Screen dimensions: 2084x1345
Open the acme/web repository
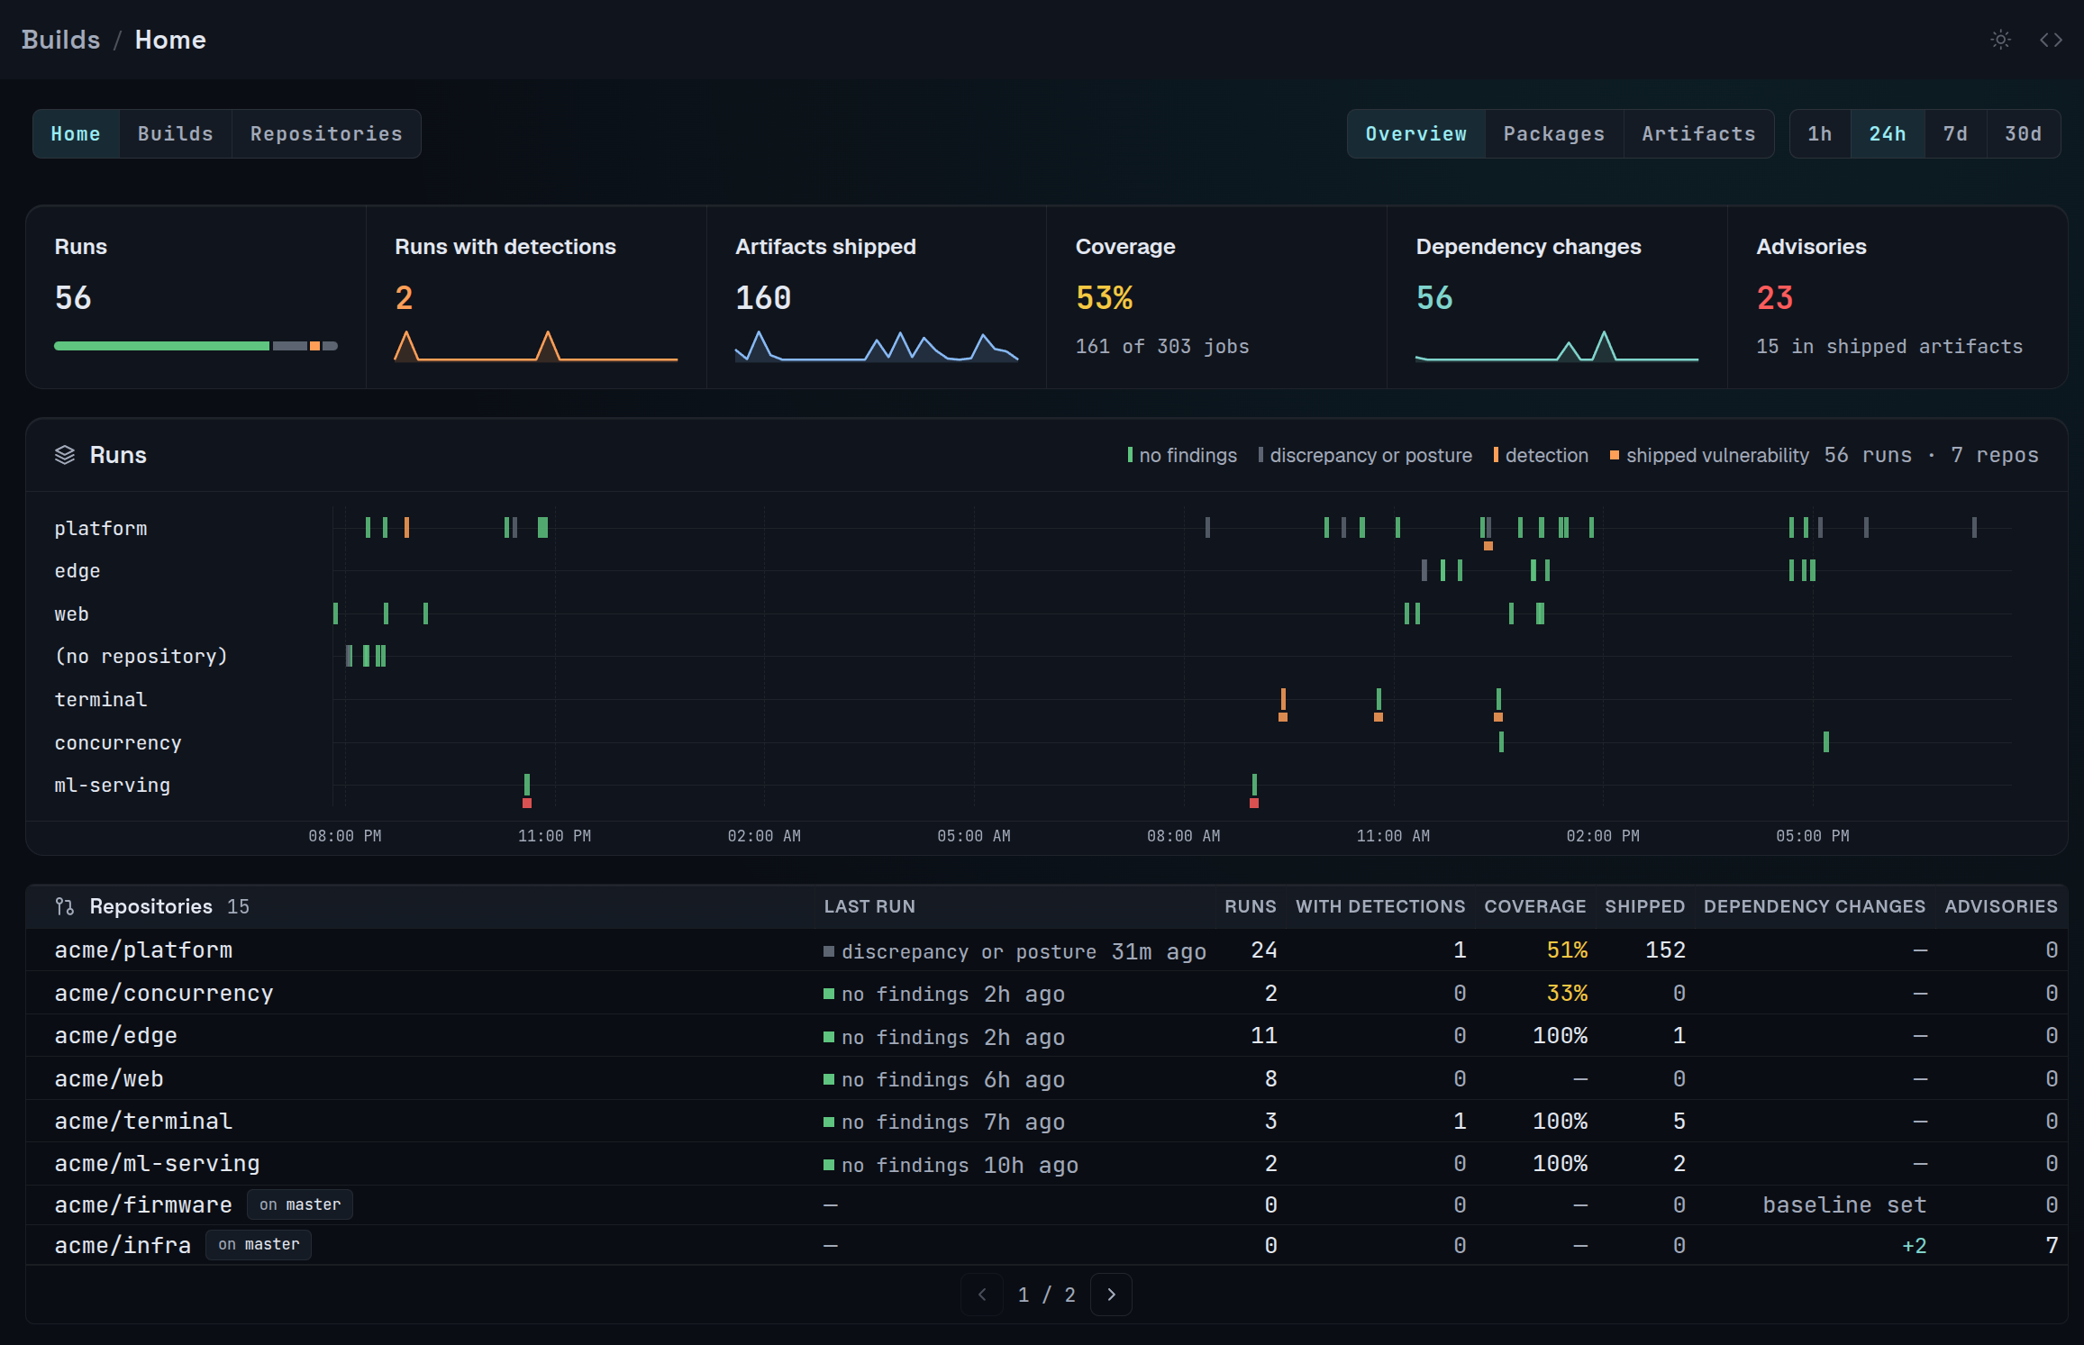[x=1046, y=1078]
